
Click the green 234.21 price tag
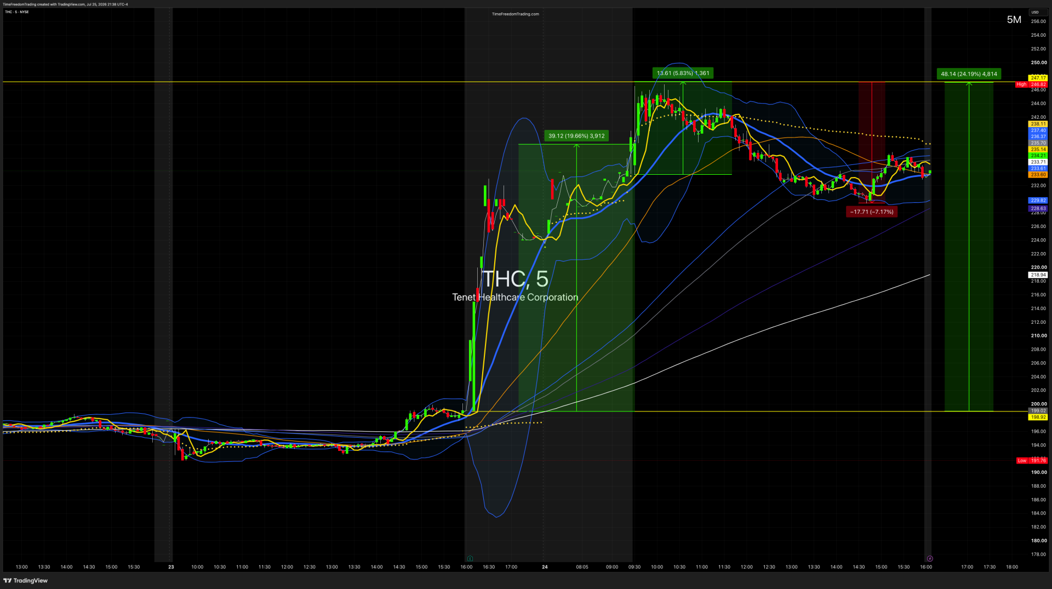click(x=1038, y=156)
